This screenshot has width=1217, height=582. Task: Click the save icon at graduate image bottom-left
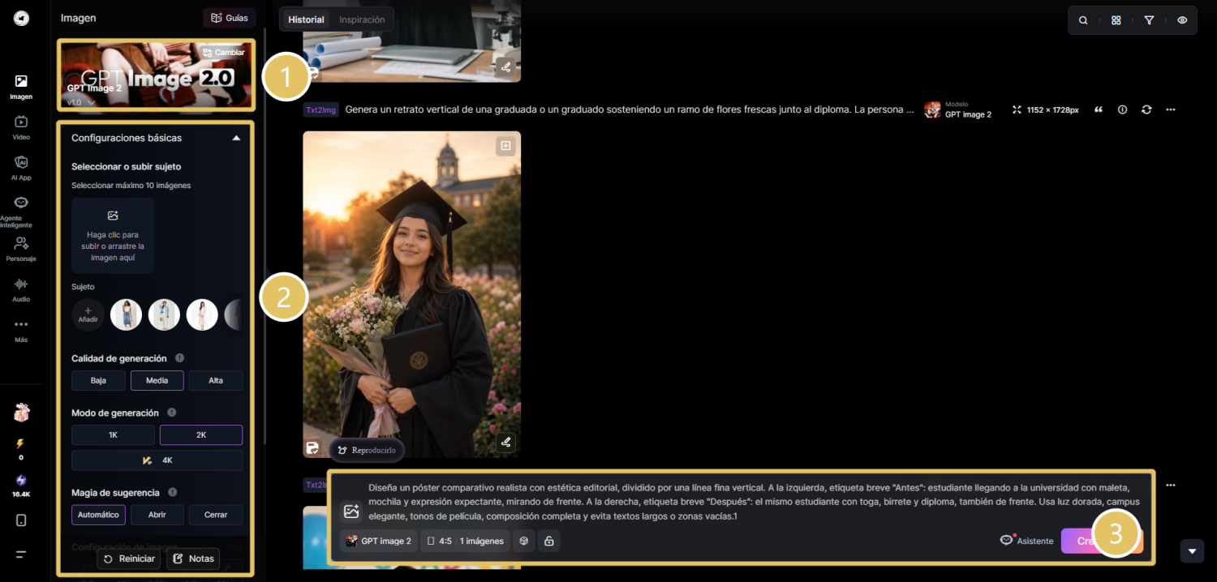[313, 448]
